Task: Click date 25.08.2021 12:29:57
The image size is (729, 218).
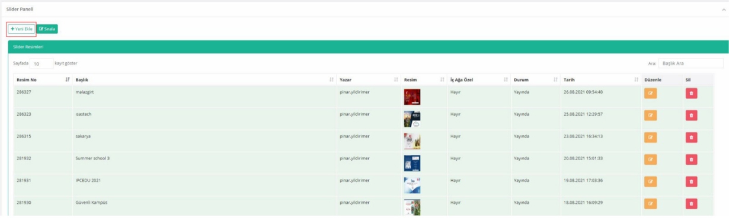Action: pos(583,114)
